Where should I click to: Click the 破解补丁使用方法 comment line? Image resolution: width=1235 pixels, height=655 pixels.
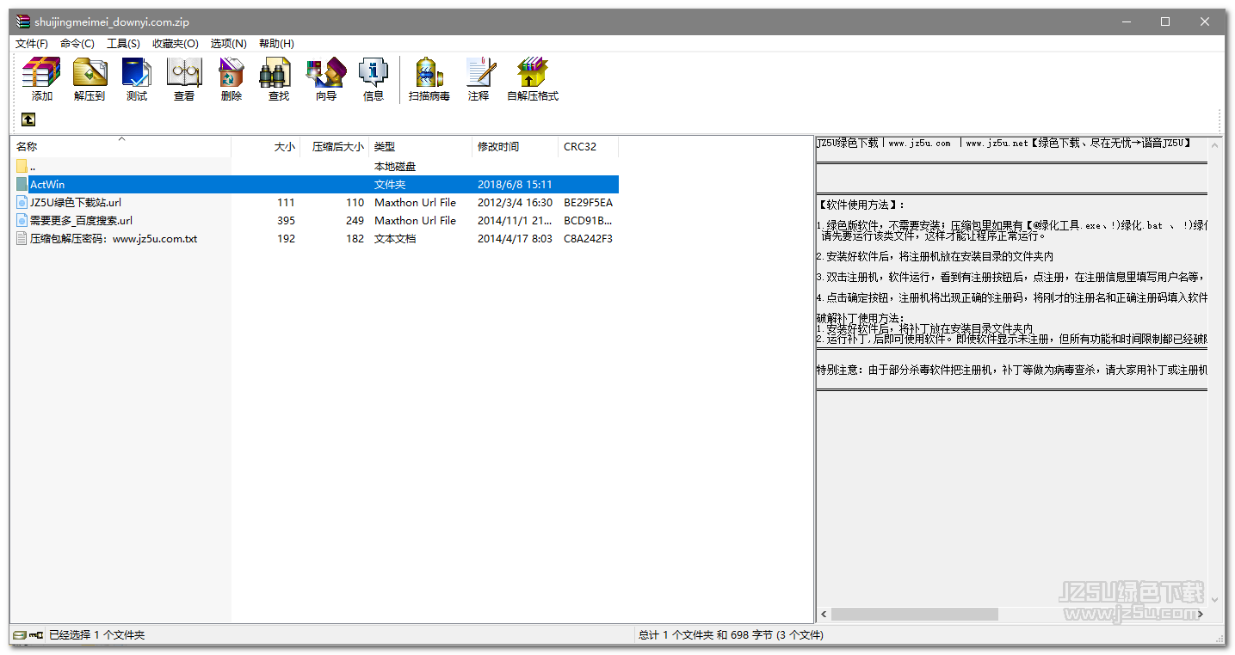pos(861,319)
